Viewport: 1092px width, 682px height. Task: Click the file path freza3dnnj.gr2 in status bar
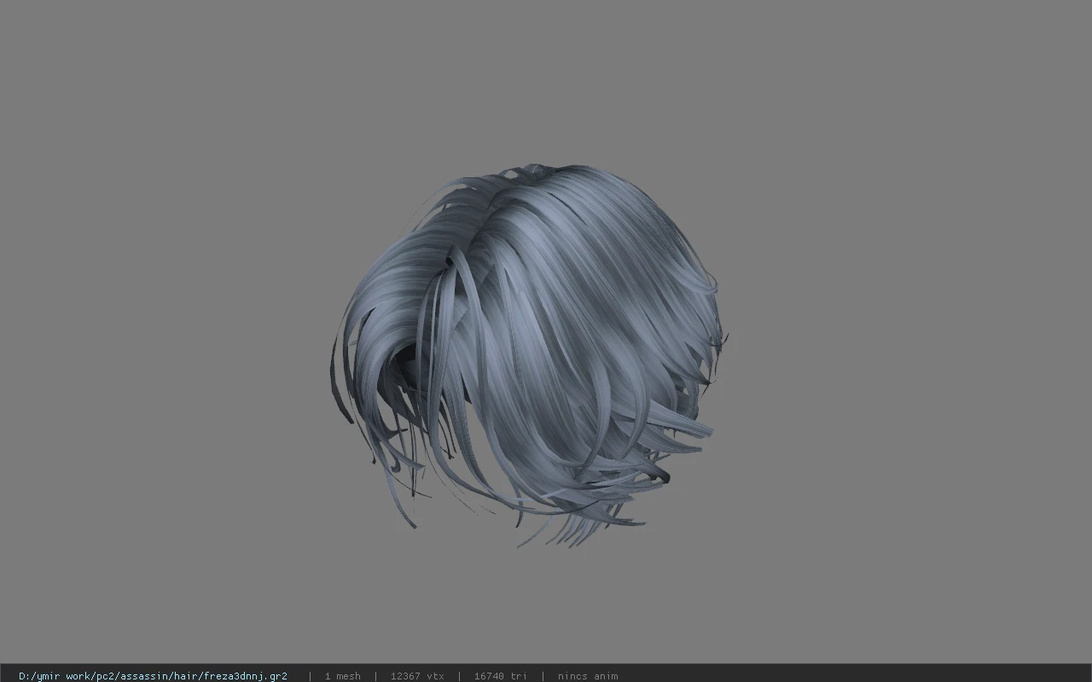pyautogui.click(x=153, y=676)
